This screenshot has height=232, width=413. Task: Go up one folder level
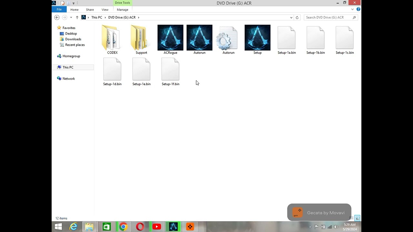[x=77, y=17]
